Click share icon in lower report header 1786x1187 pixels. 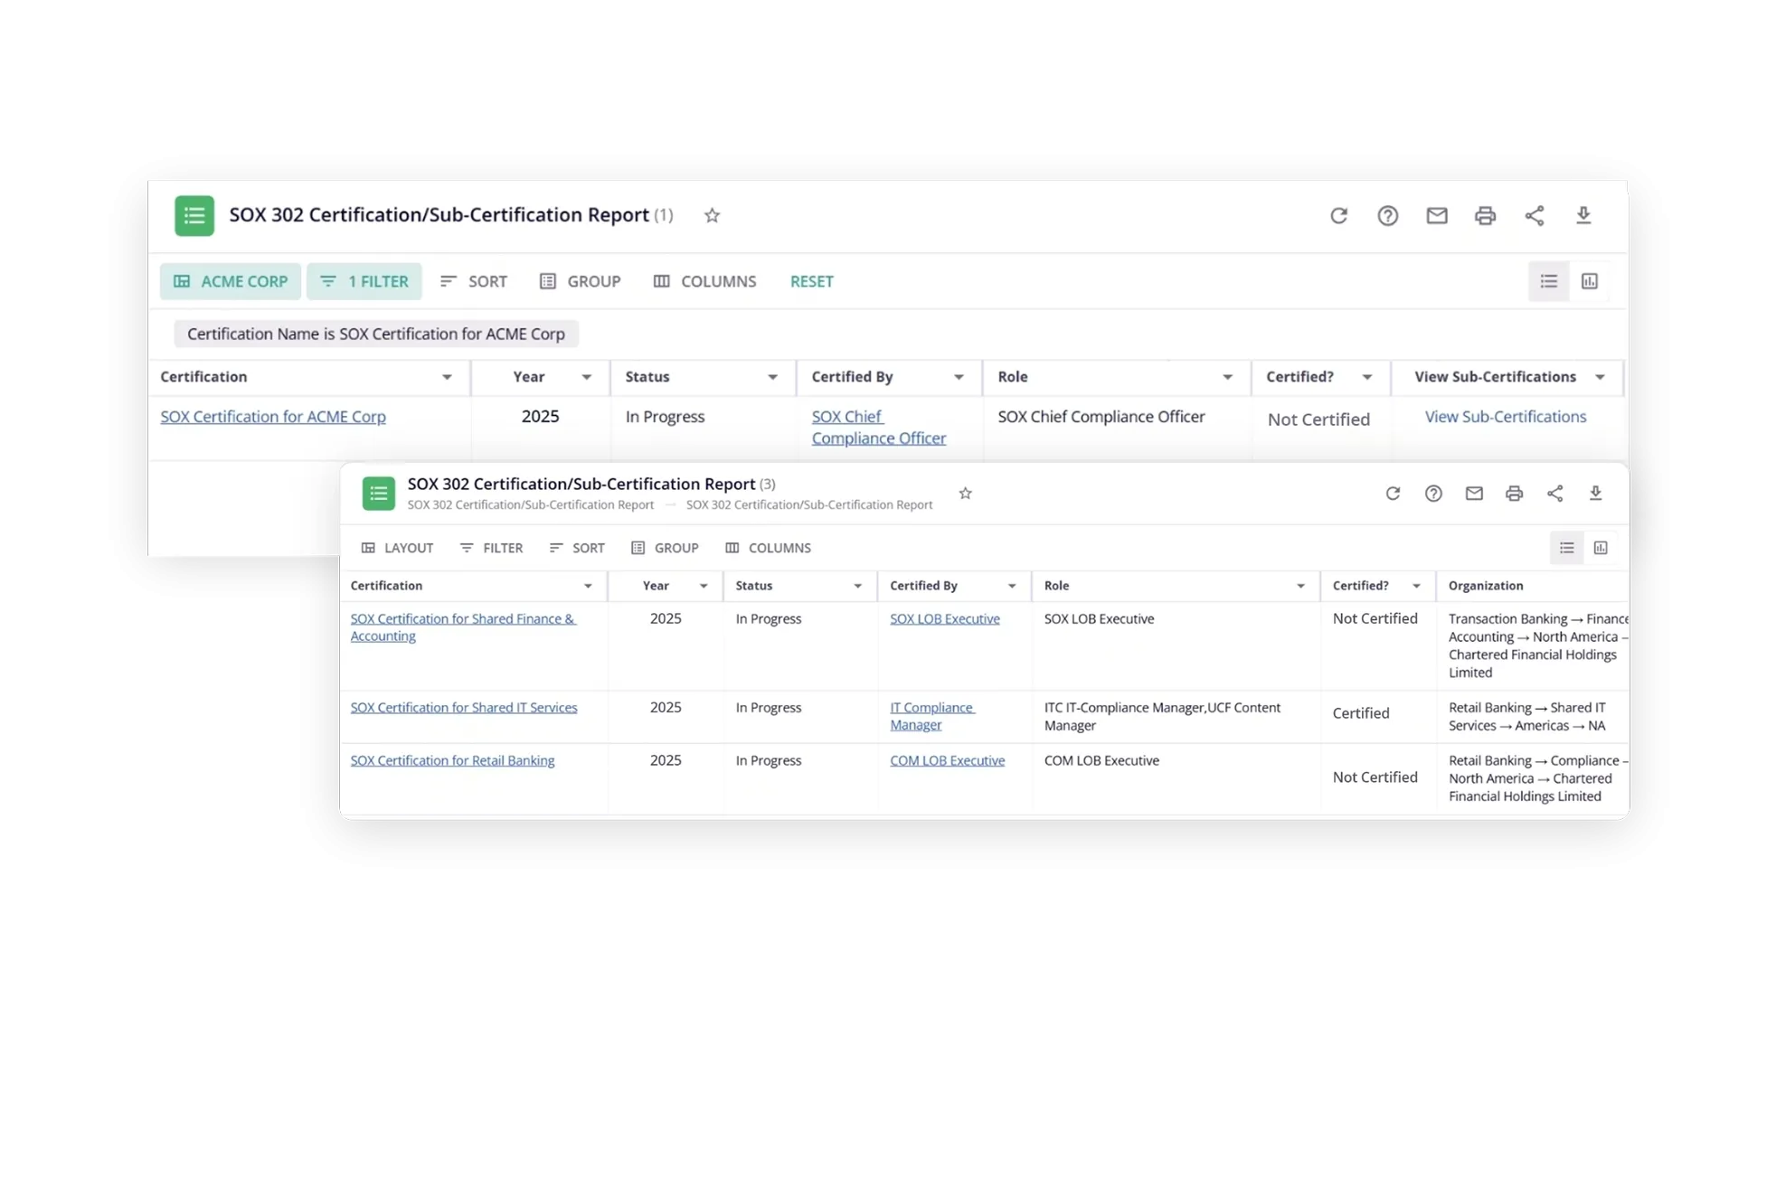(1554, 493)
